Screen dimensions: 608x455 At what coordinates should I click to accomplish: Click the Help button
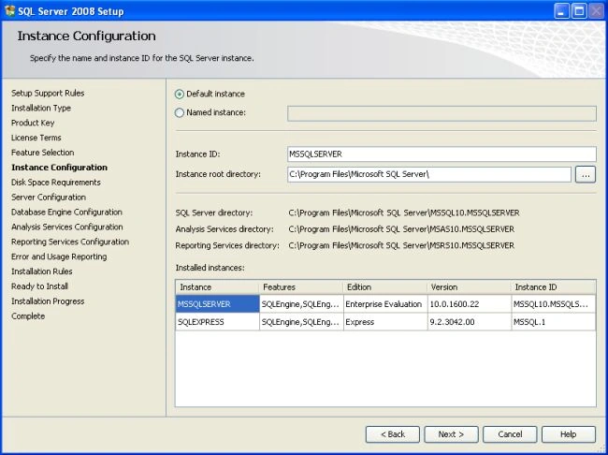tap(569, 434)
